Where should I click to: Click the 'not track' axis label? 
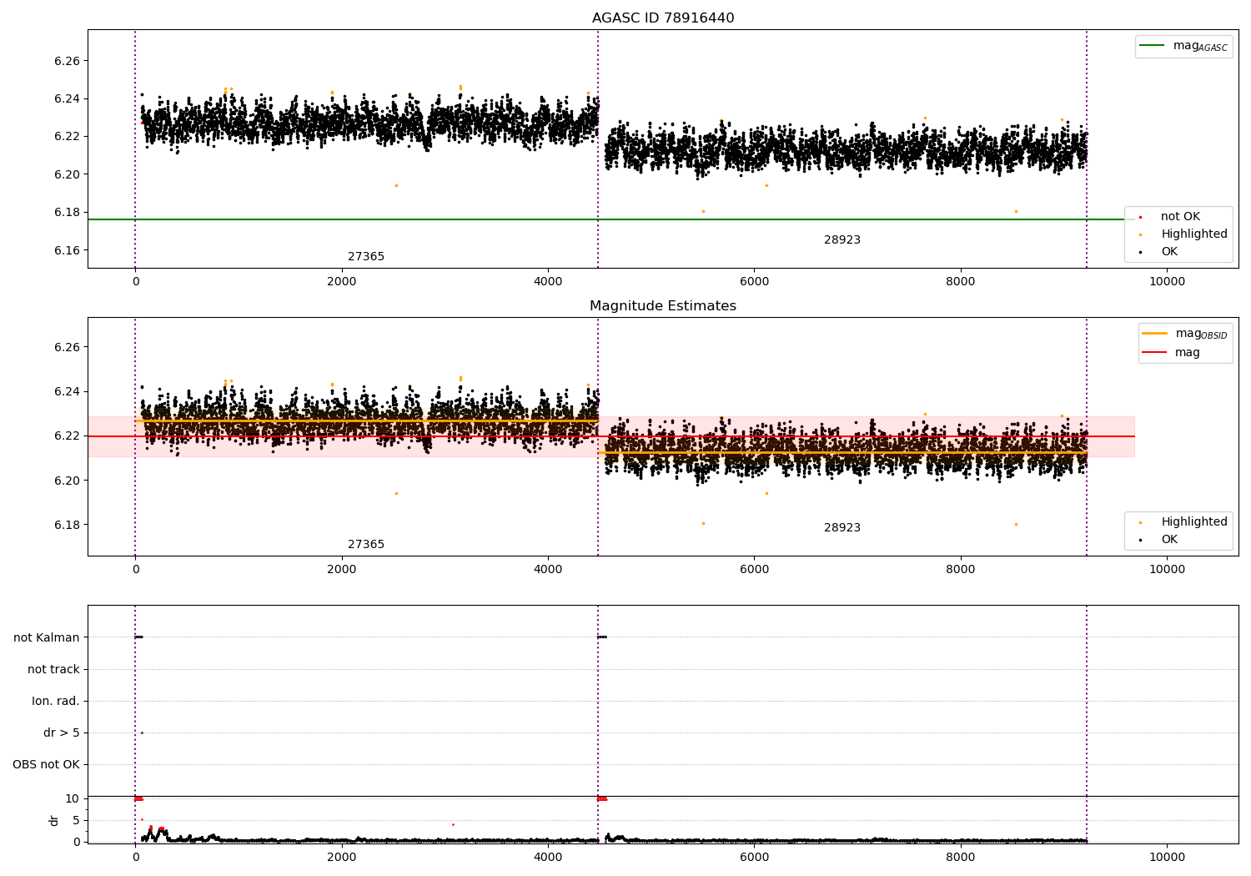click(53, 669)
